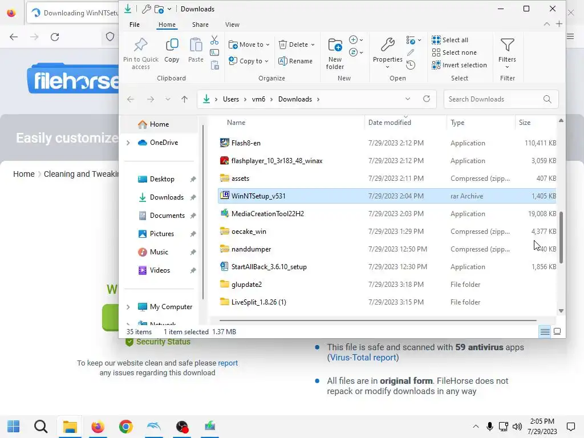584x438 pixels.
Task: Reload the page in Firefox window
Action: 55,37
